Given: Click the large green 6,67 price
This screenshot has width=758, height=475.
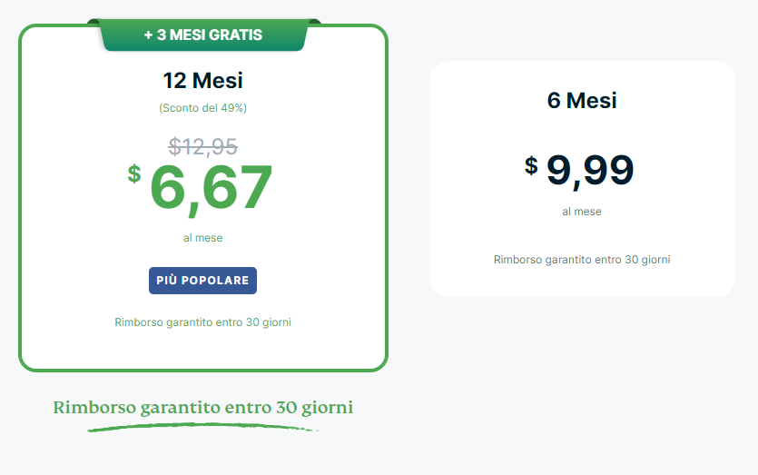Looking at the screenshot, I should (x=211, y=187).
